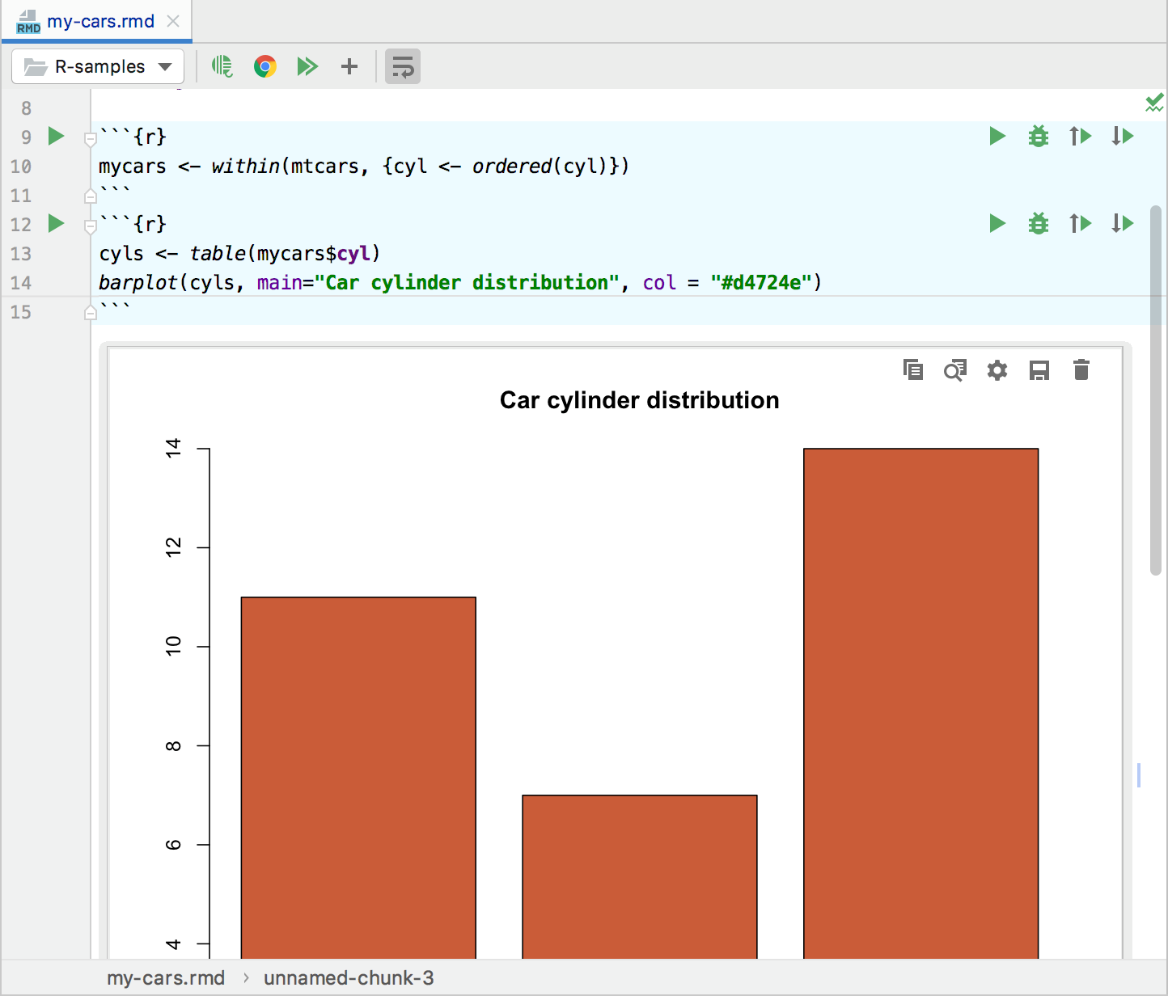
Task: Save the plot image with disk icon
Action: tap(1039, 370)
